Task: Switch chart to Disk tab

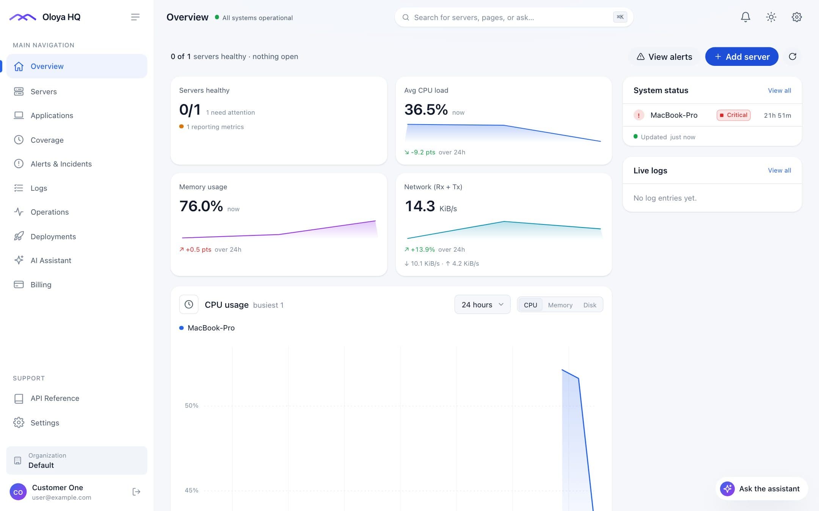Action: [x=590, y=305]
